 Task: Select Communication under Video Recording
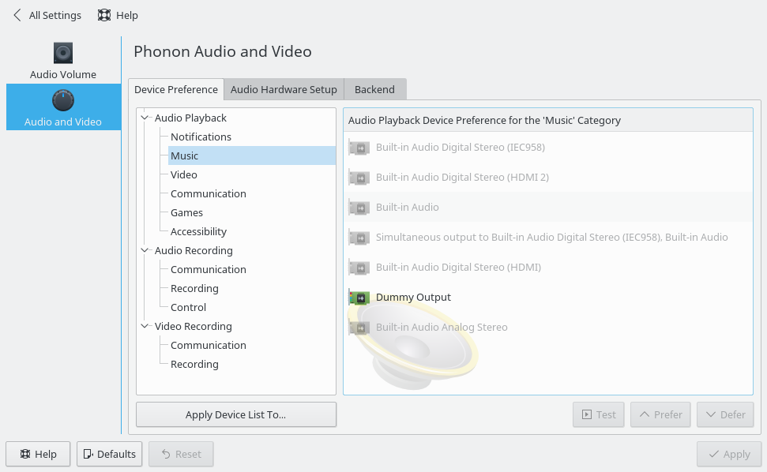click(x=208, y=345)
